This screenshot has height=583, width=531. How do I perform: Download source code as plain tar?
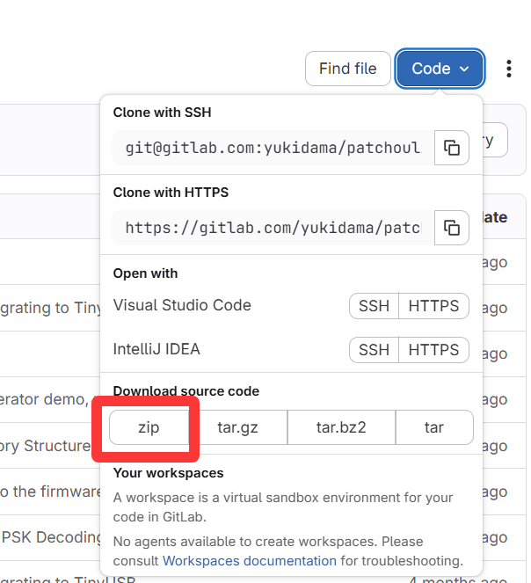(434, 428)
